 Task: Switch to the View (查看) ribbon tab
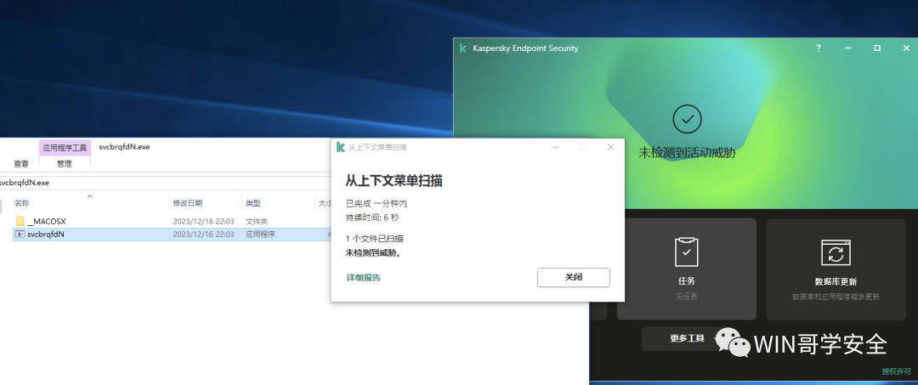[x=21, y=164]
